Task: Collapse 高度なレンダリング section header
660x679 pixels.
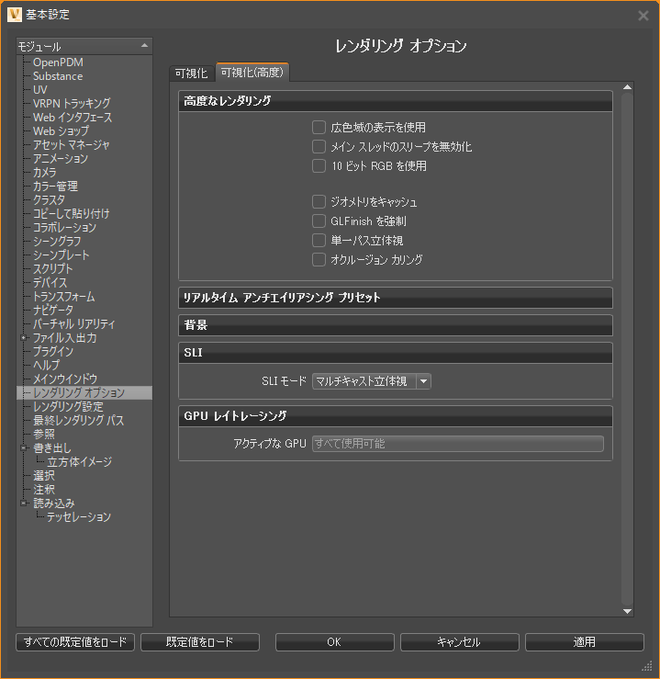Action: [396, 101]
